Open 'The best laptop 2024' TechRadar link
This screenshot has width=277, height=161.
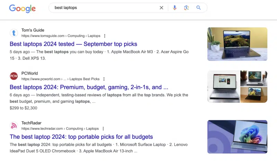[81, 137]
